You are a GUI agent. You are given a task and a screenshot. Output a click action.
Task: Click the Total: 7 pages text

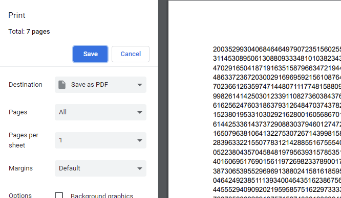pos(29,32)
